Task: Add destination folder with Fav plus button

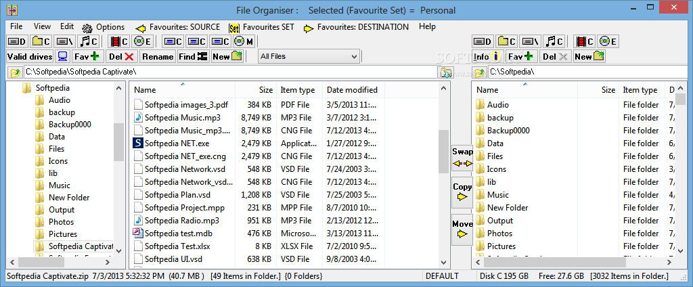Action: click(x=522, y=56)
